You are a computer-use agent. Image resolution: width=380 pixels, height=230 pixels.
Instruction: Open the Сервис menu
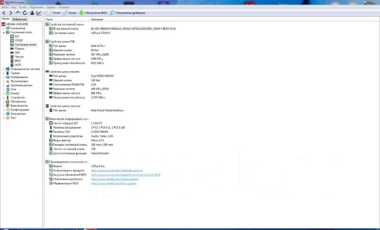click(x=51, y=7)
